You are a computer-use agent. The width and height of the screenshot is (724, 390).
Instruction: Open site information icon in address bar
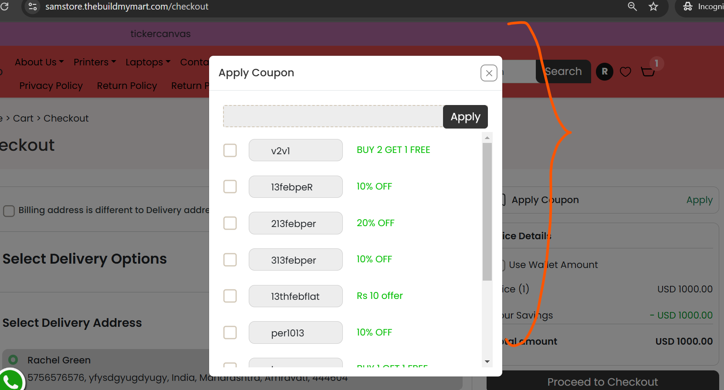point(33,7)
